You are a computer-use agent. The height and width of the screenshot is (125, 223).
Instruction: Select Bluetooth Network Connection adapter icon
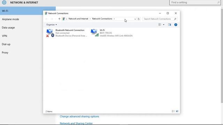tap(50, 33)
